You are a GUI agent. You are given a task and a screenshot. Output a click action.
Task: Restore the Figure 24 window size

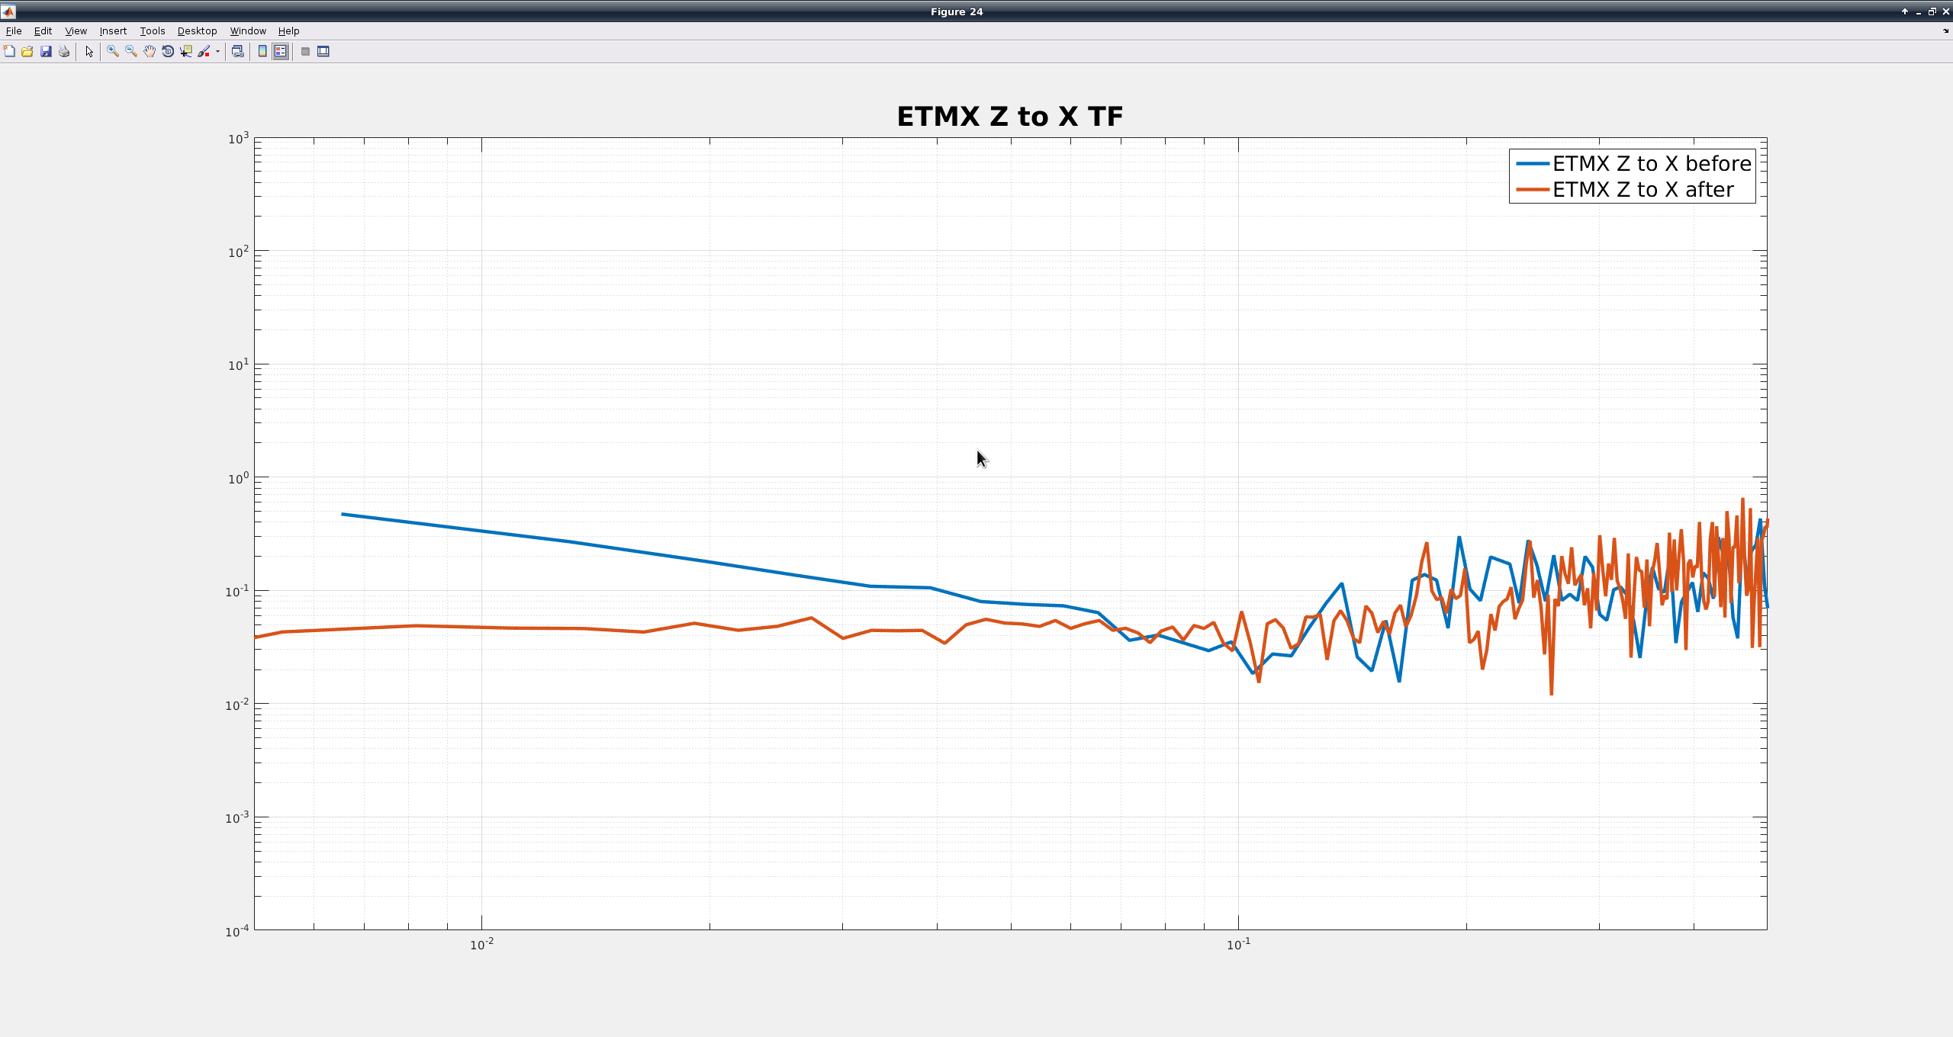[1932, 11]
